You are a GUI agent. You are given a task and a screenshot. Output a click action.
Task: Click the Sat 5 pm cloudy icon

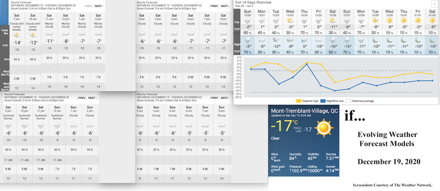point(175,34)
